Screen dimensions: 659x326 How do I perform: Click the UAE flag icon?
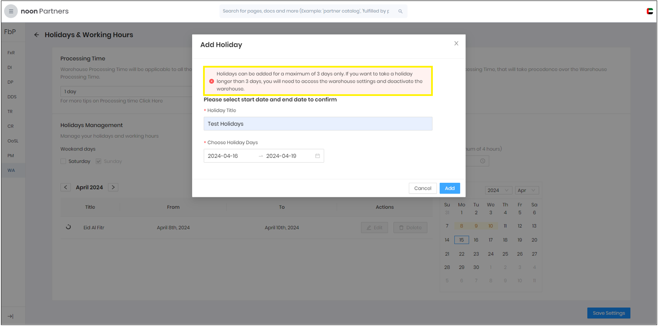point(649,10)
